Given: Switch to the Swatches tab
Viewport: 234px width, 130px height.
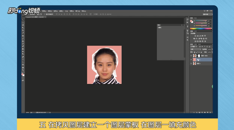Looking at the screenshot, I should [195, 18].
